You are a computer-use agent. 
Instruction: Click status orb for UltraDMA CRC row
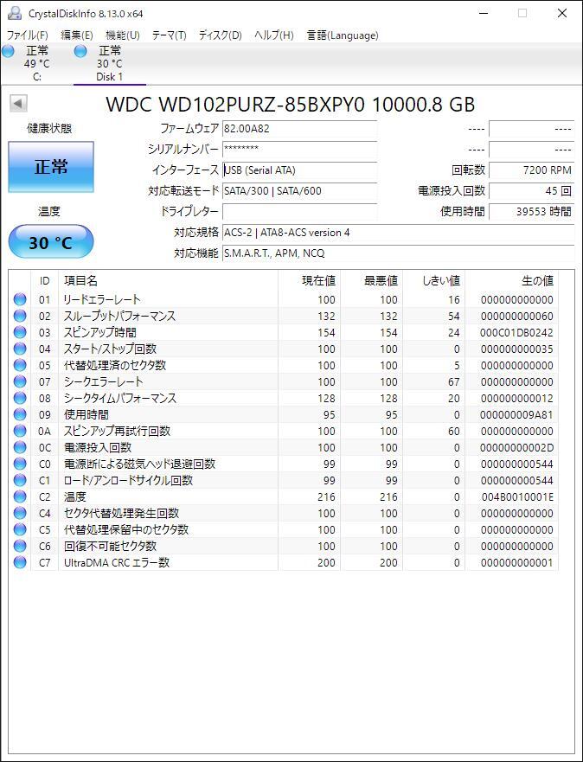[20, 562]
